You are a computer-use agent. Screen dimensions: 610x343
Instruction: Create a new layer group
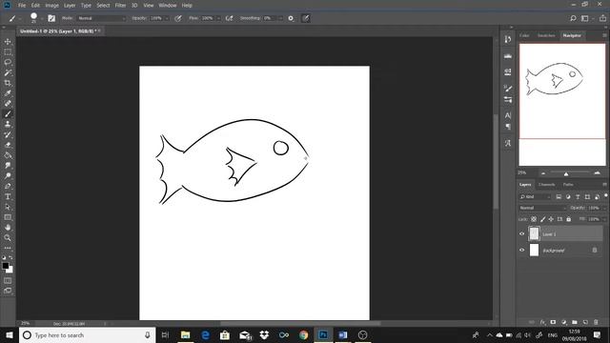[x=575, y=322]
